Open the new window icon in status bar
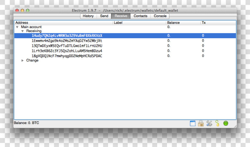This screenshot has width=250, height=147. point(193,123)
